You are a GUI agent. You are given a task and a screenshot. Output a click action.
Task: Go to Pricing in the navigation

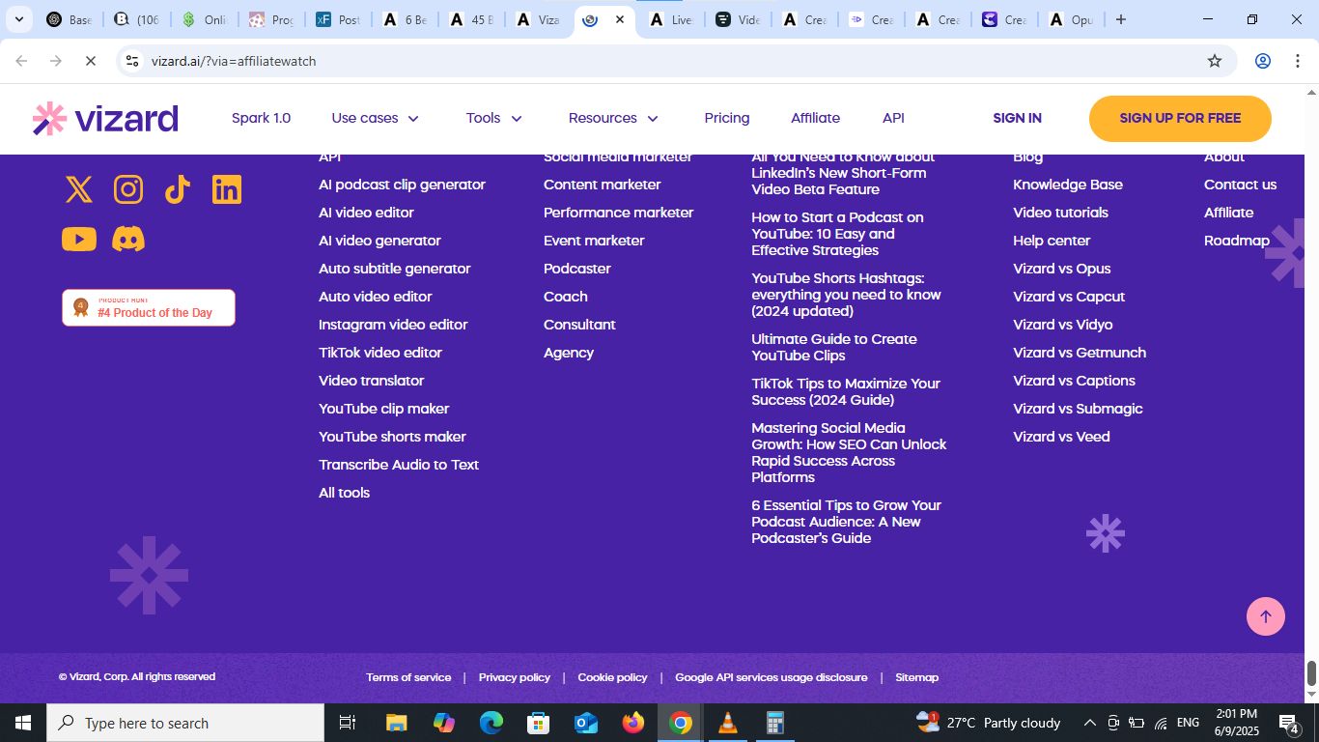point(727,118)
